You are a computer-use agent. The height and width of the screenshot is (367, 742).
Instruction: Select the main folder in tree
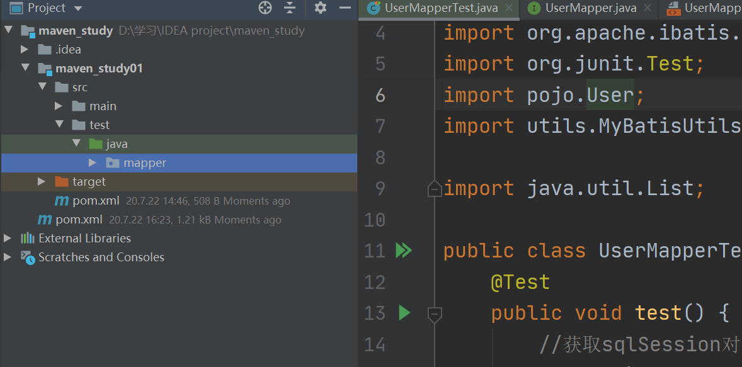tap(103, 106)
